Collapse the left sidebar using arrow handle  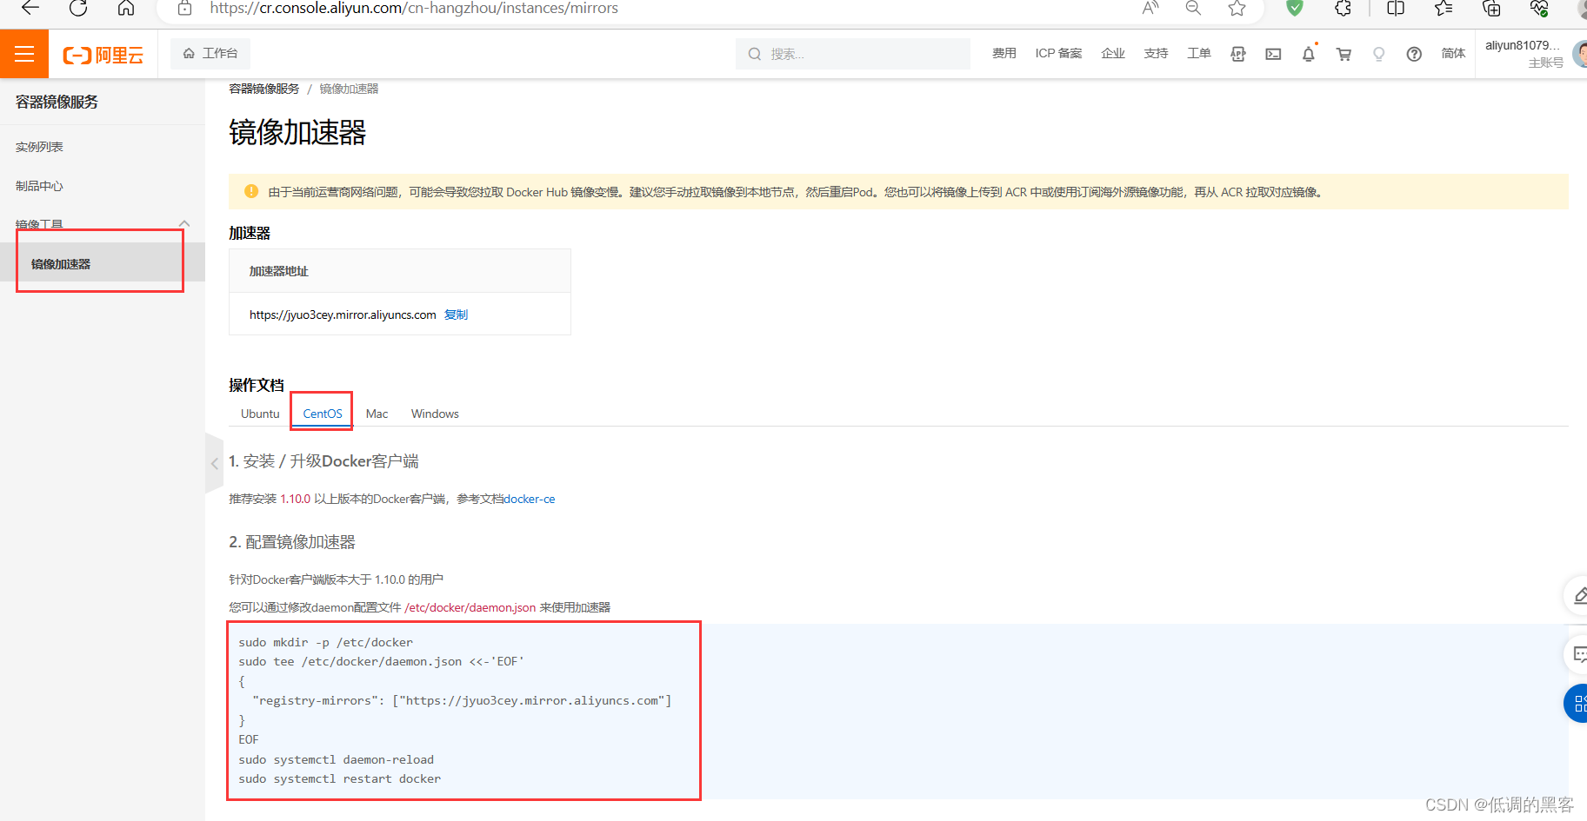coord(214,463)
